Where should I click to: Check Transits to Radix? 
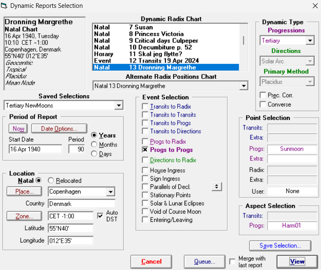[x=145, y=107]
